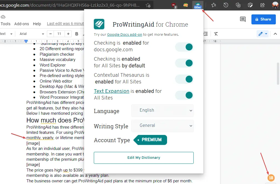
Task: Toggle the Contextual Thesaurus switch
Action: click(184, 79)
